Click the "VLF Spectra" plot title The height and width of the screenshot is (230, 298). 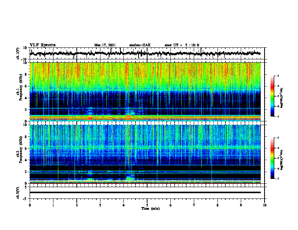pyautogui.click(x=43, y=45)
